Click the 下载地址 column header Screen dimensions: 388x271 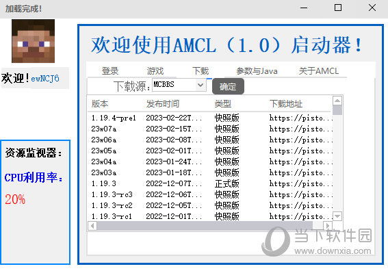pos(286,104)
